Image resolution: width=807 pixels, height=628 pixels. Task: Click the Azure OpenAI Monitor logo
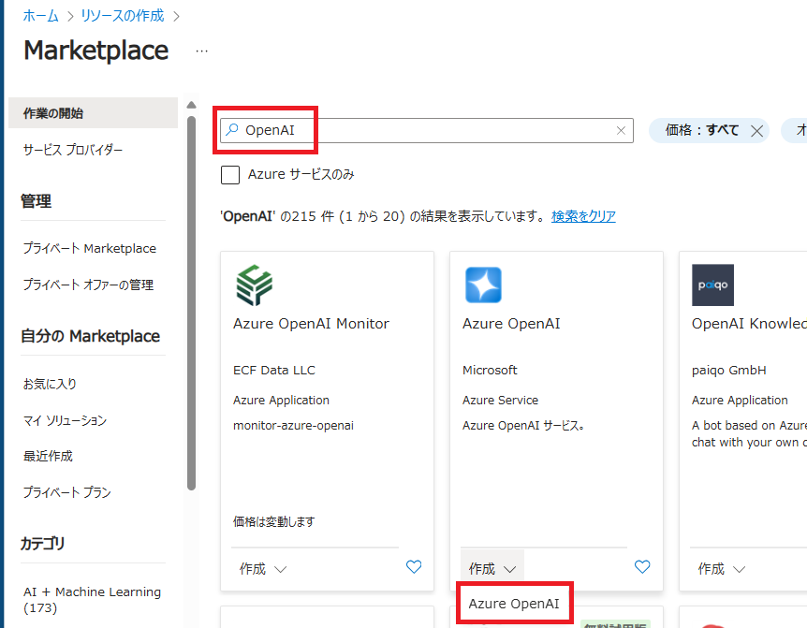[x=255, y=285]
